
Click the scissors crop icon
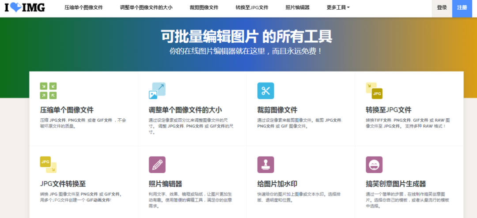pyautogui.click(x=265, y=90)
